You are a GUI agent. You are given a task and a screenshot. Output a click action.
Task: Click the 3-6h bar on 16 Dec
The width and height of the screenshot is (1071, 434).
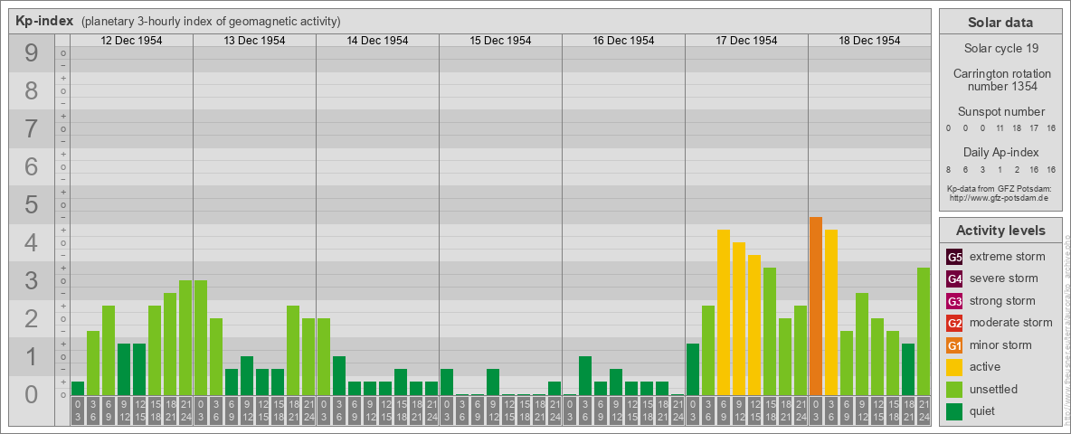click(x=585, y=376)
